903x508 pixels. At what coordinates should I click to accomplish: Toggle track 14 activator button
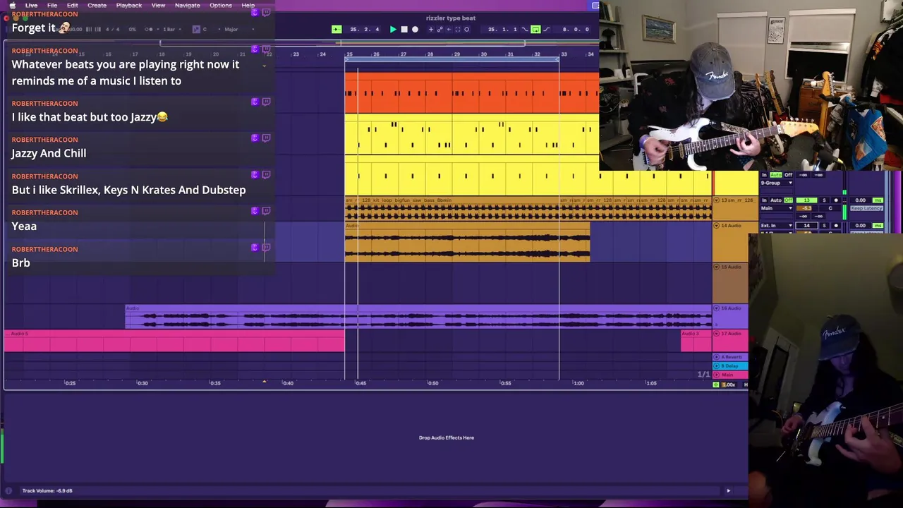[806, 226]
